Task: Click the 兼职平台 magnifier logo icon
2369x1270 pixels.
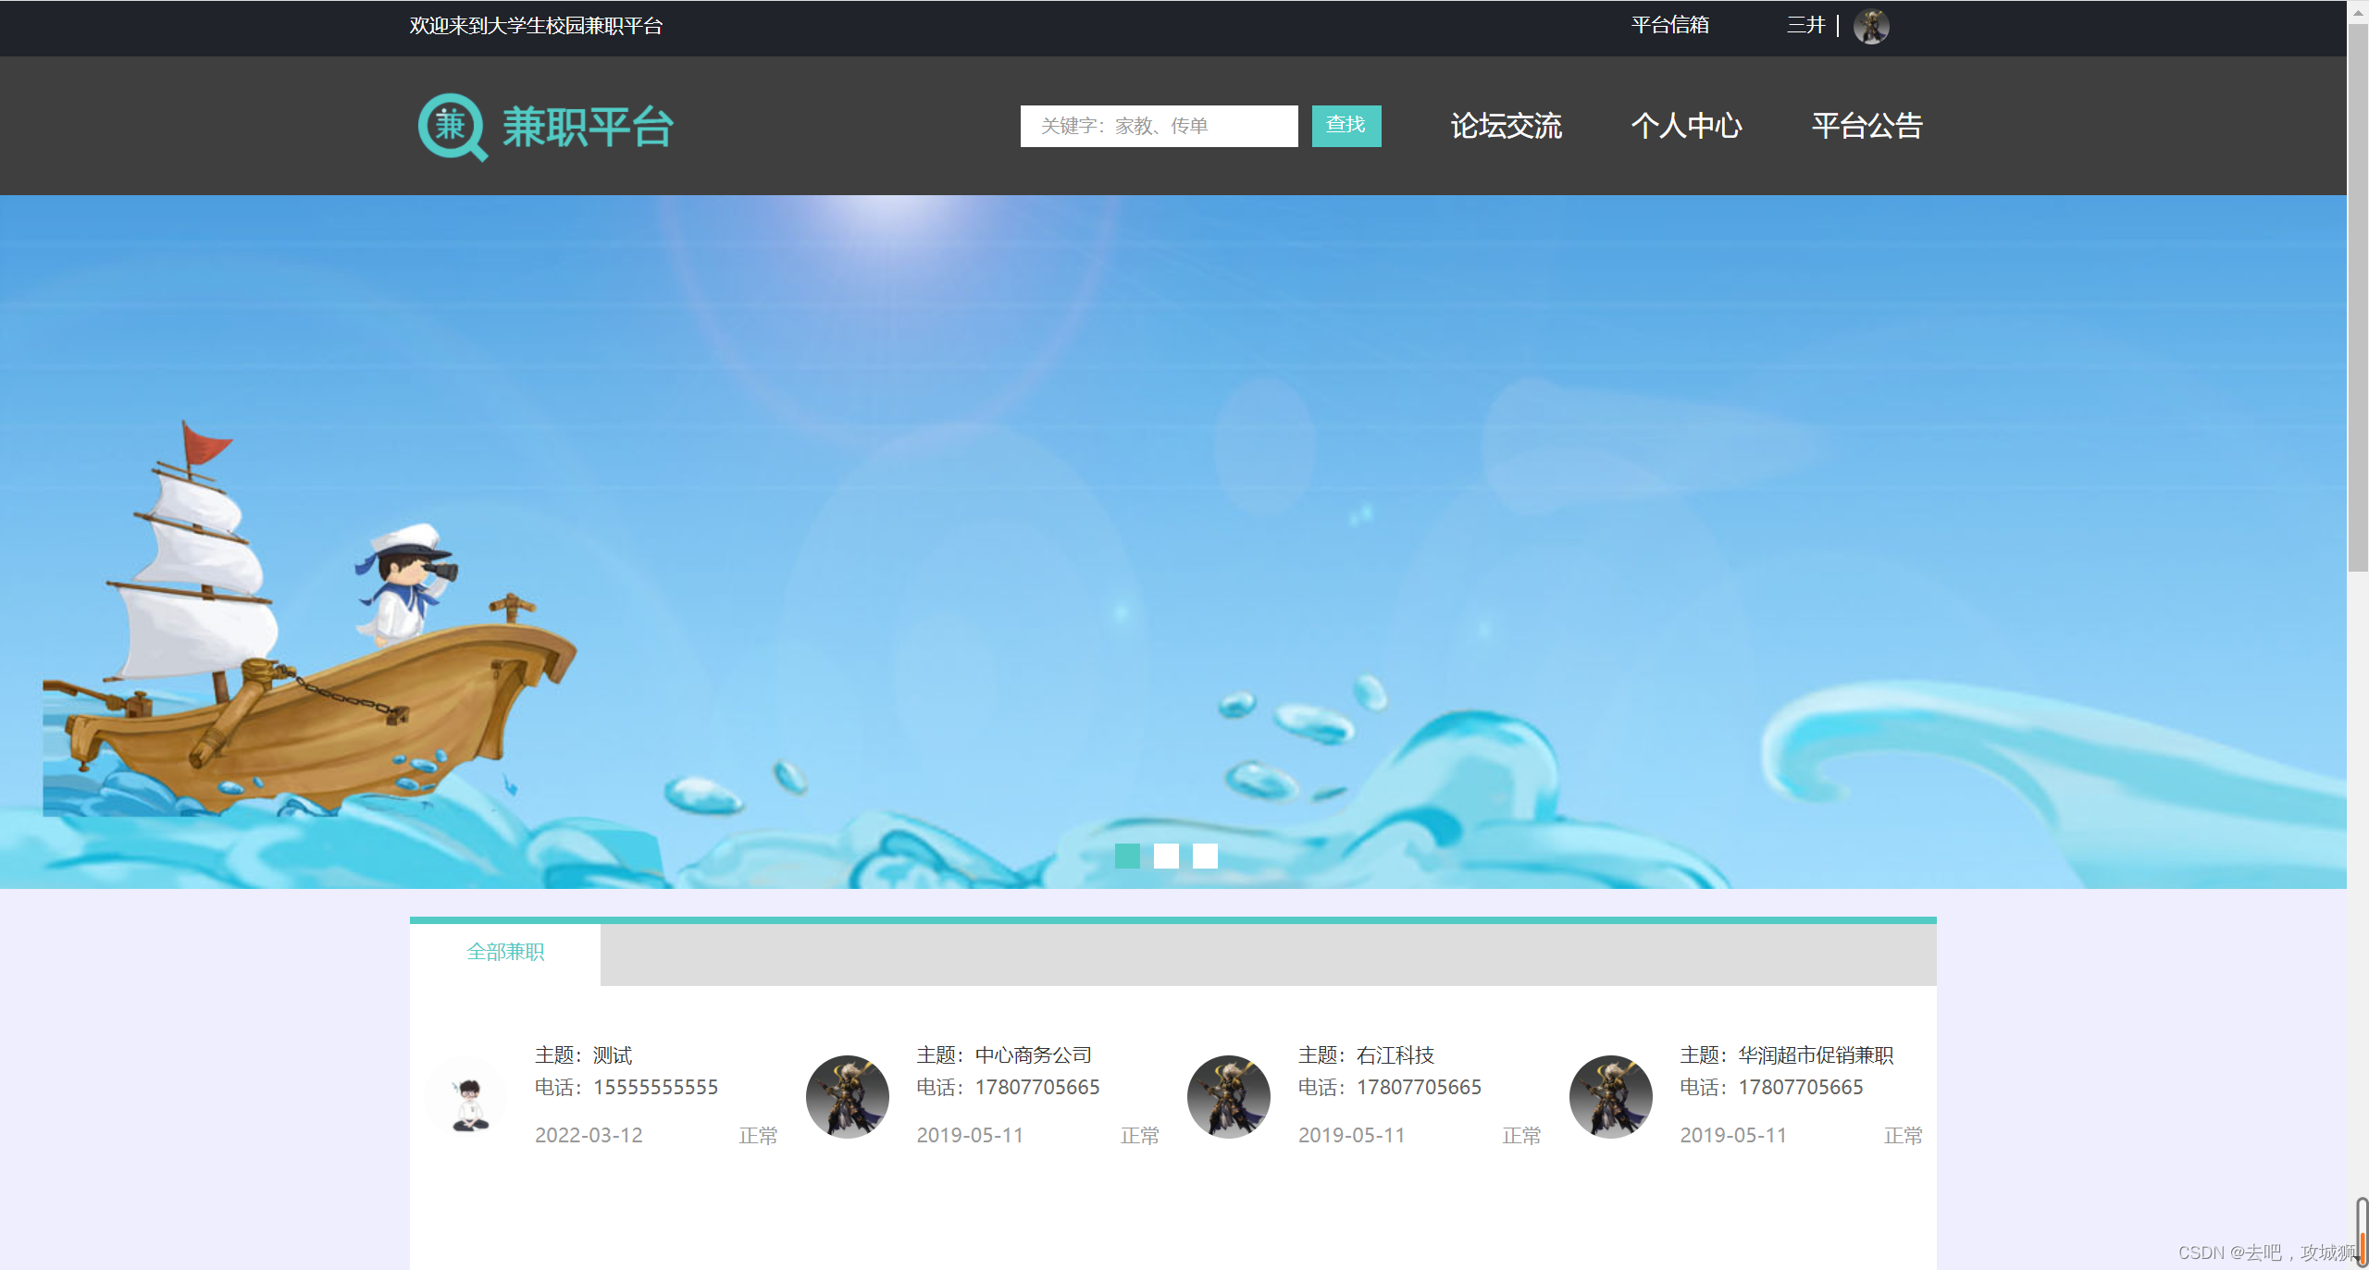Action: point(452,127)
